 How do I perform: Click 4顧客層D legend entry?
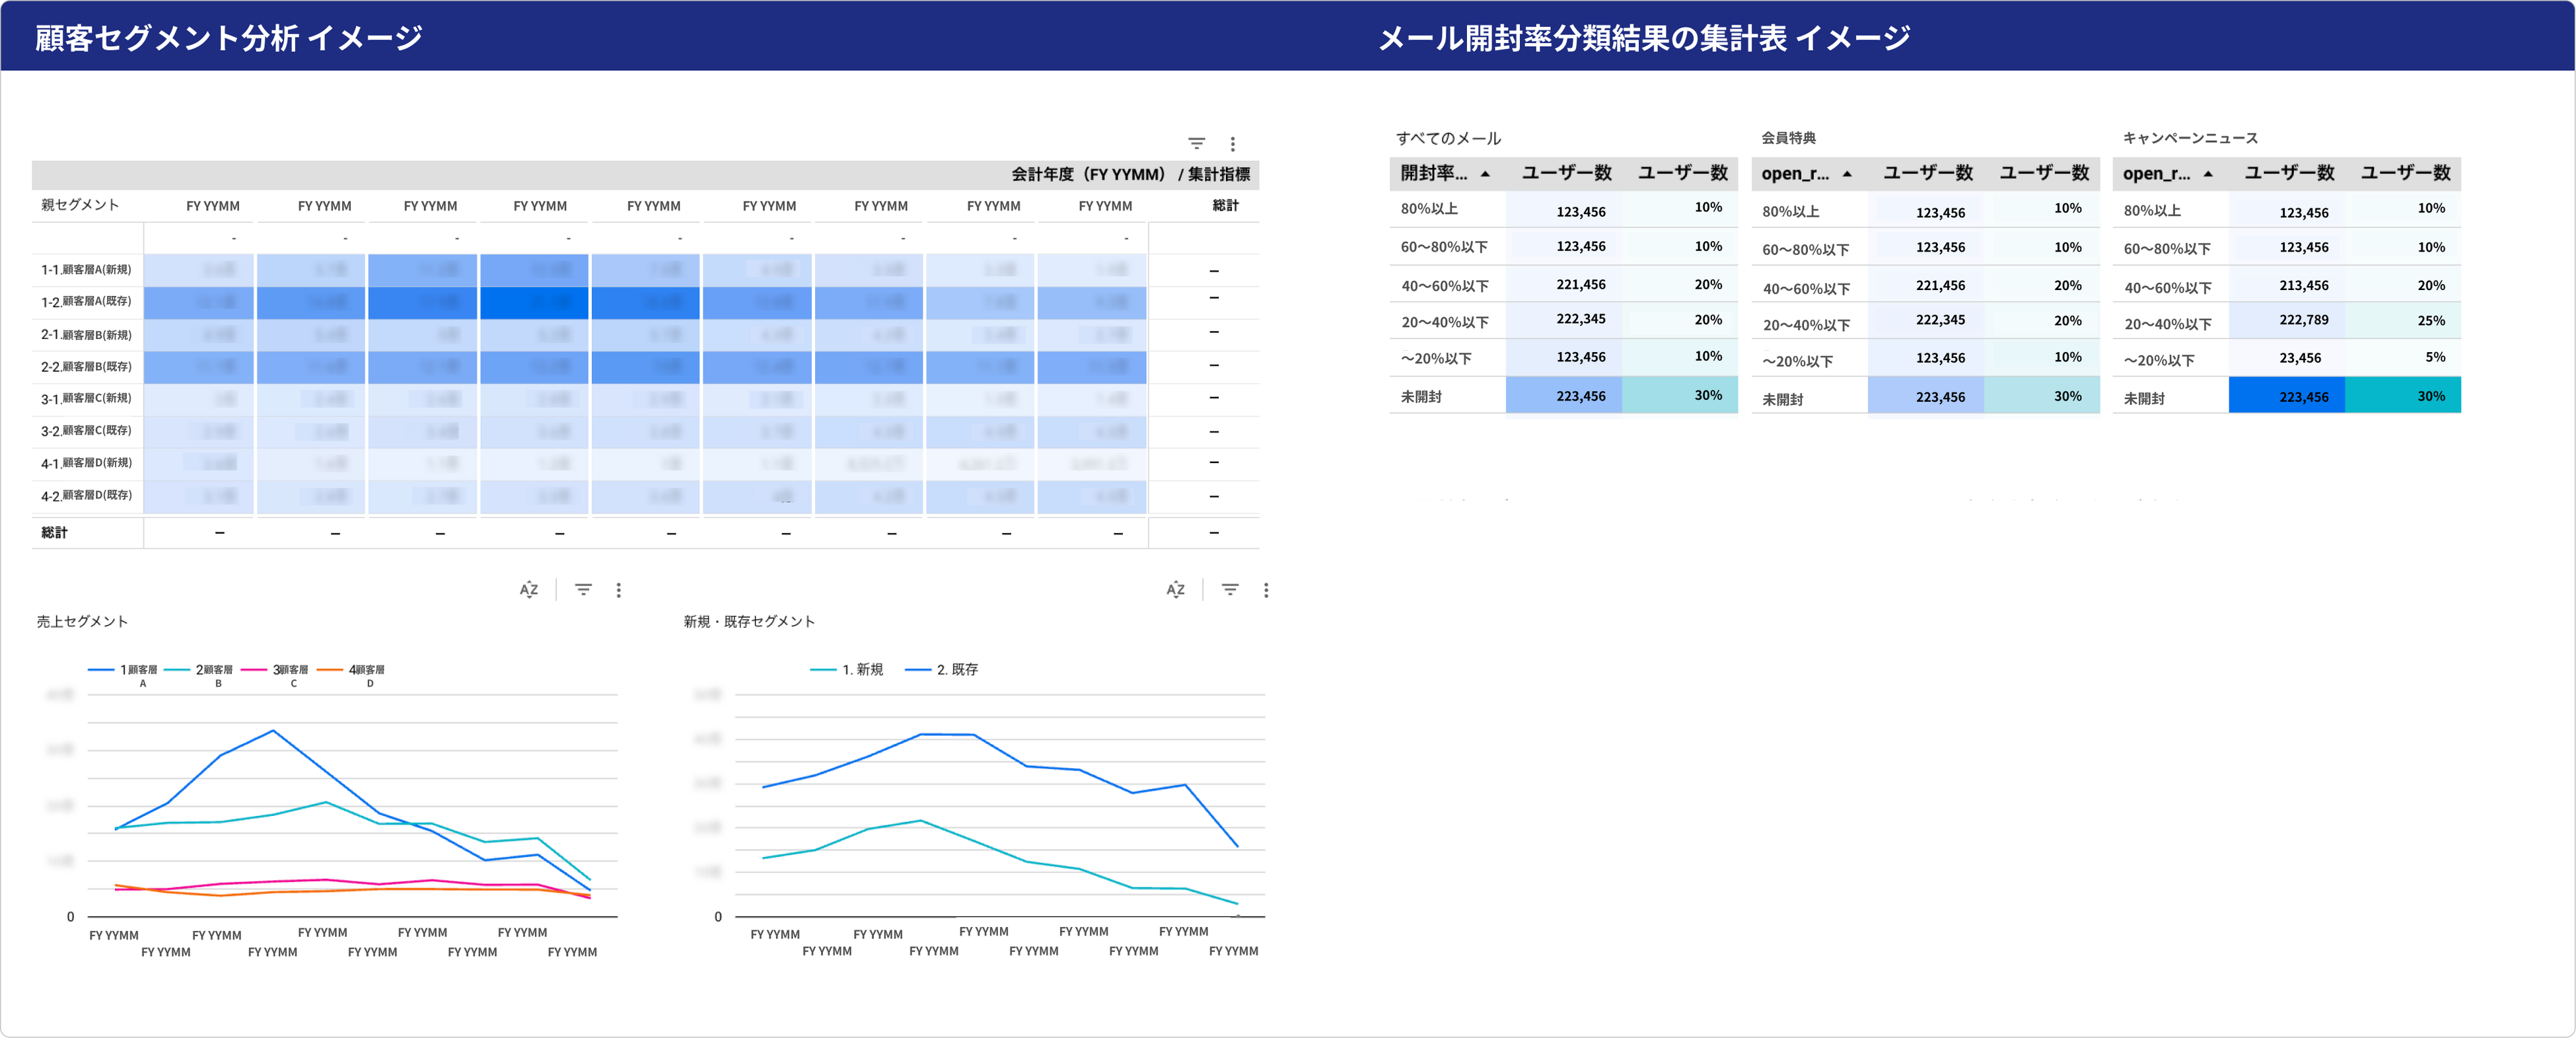(366, 670)
